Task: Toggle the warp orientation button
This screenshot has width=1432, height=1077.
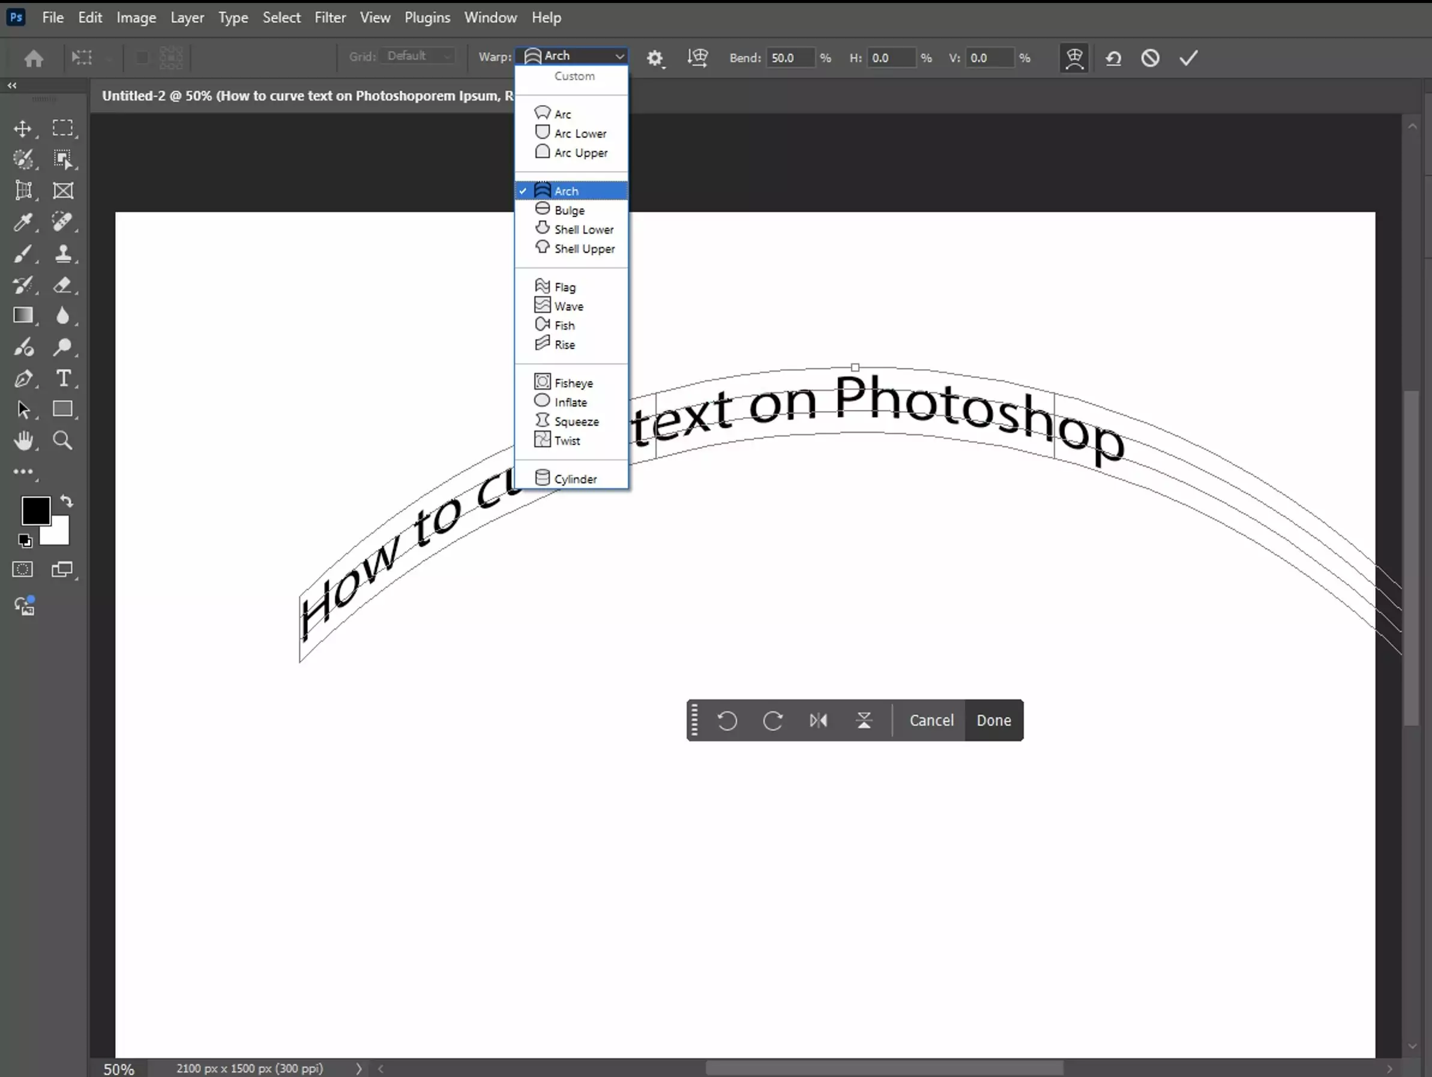Action: 697,58
